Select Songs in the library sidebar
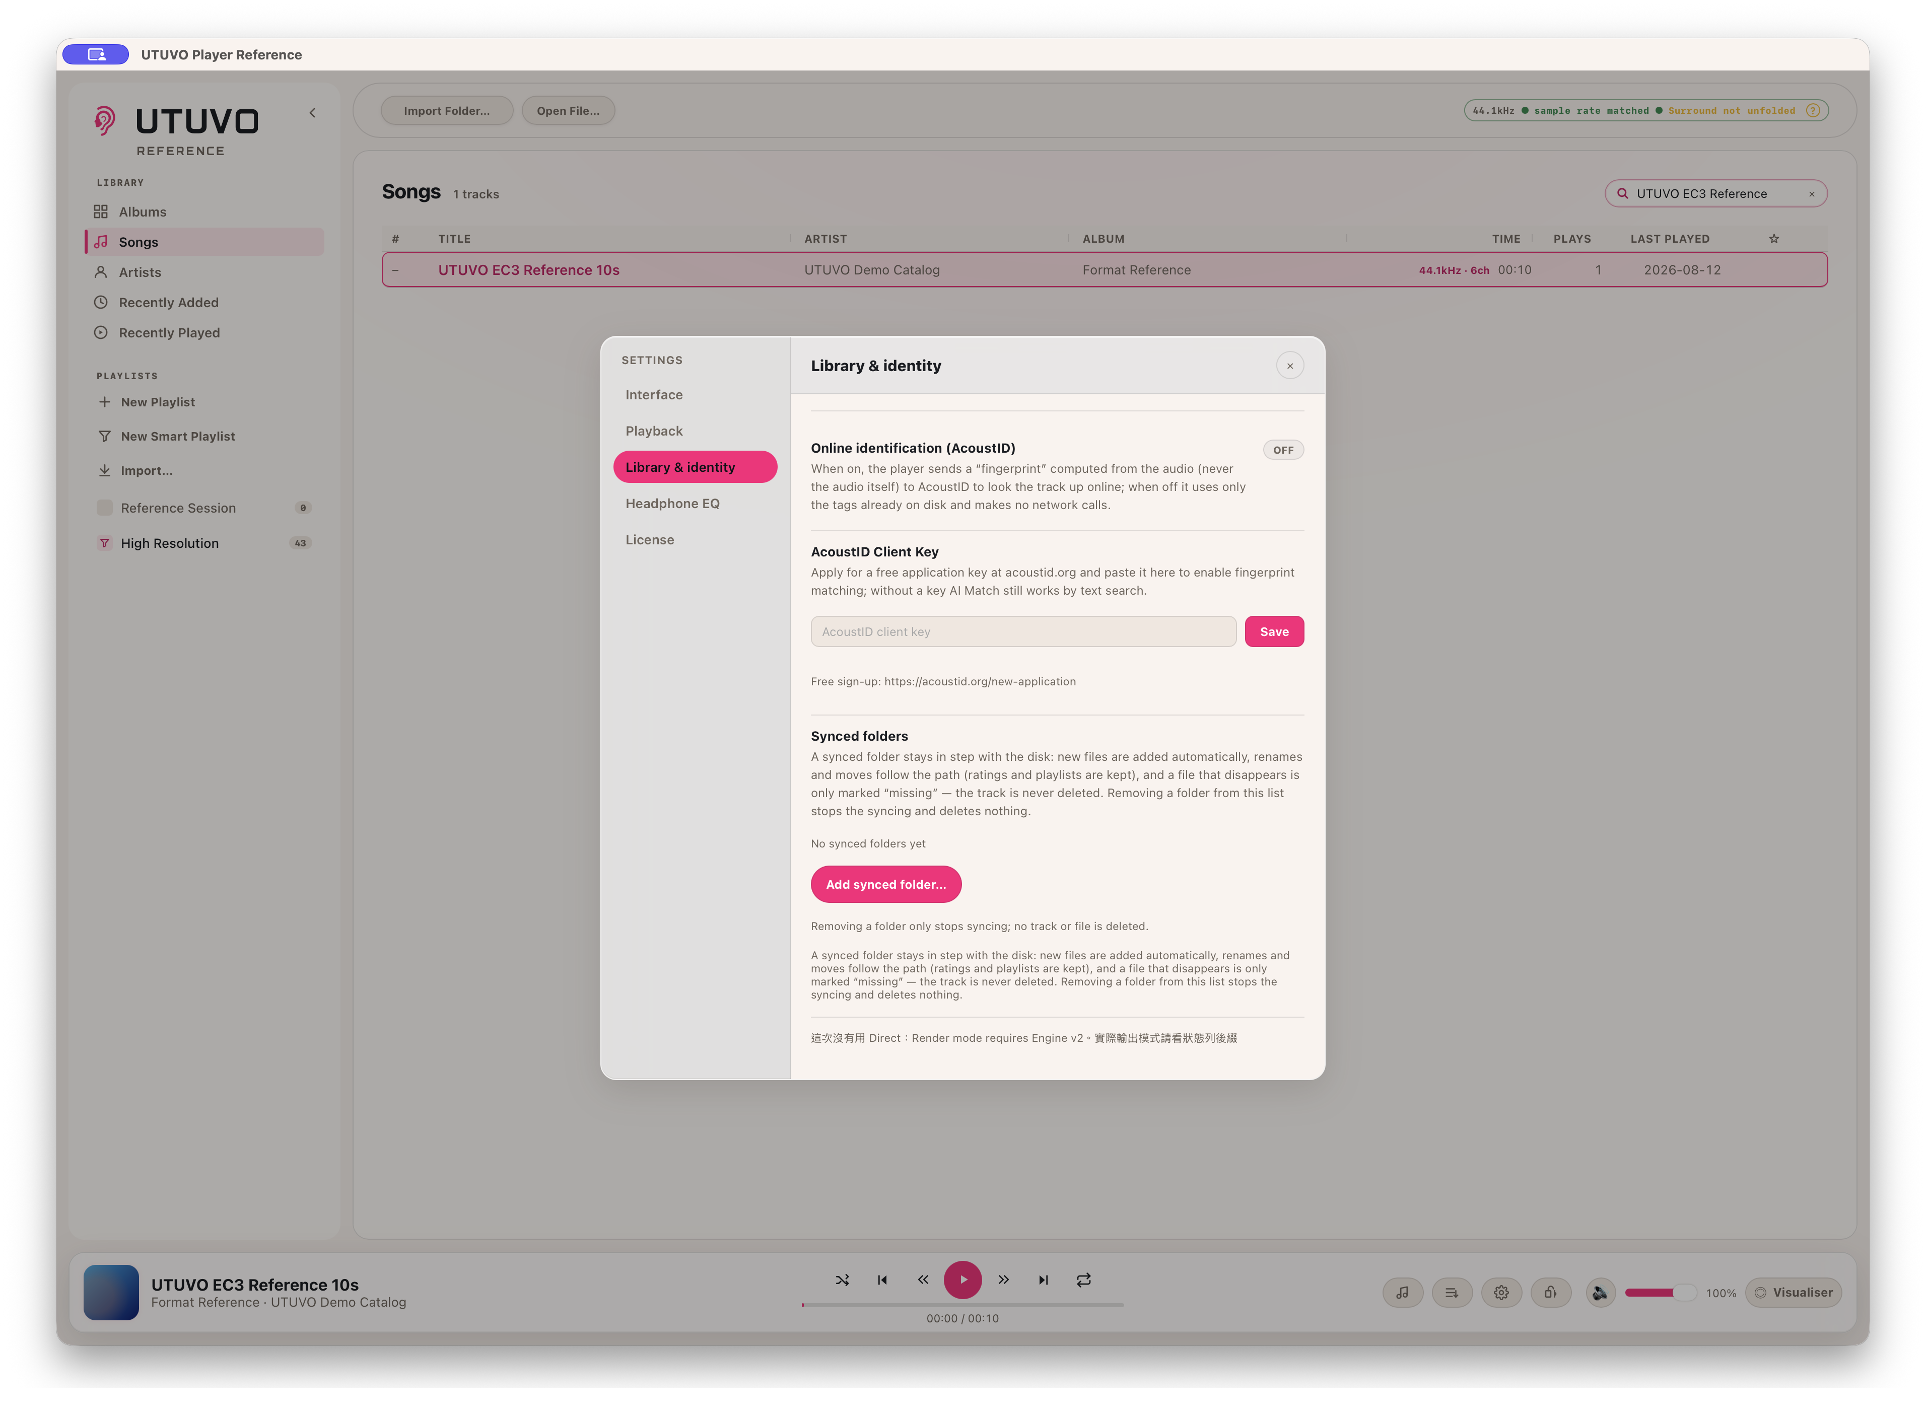The image size is (1926, 1420). tap(204, 242)
